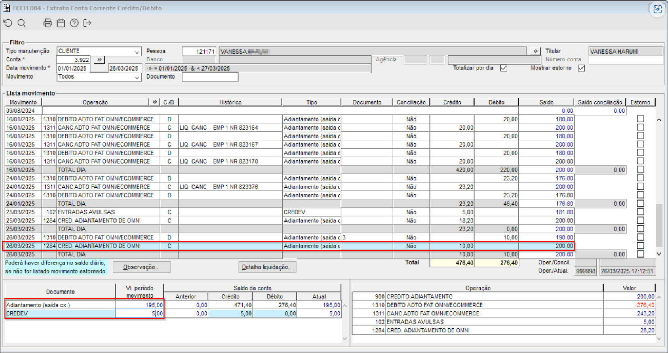The image size is (668, 353).
Task: Click the » expander in the Operação header
Action: [154, 102]
